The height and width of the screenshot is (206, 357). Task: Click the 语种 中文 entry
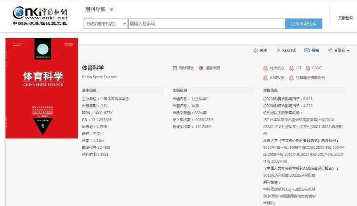tap(91, 133)
